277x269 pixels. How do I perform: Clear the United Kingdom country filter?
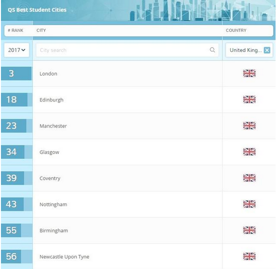pyautogui.click(x=267, y=50)
